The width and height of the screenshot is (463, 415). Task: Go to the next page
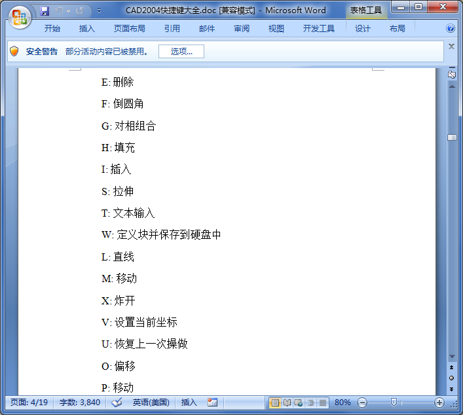451,389
